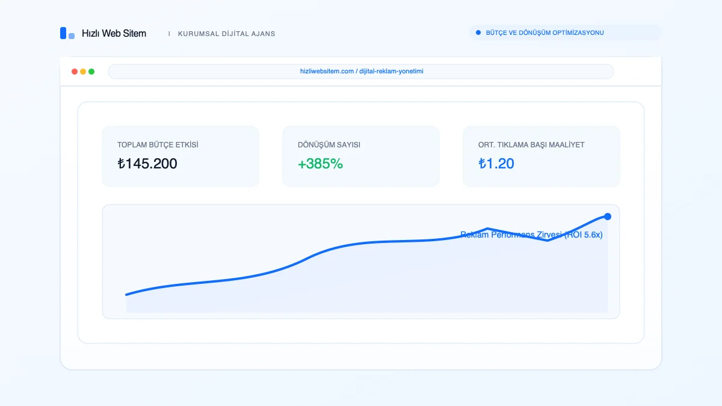This screenshot has width=722, height=406.
Task: Click the Dönüşüm Sayısı label
Action: [x=329, y=145]
